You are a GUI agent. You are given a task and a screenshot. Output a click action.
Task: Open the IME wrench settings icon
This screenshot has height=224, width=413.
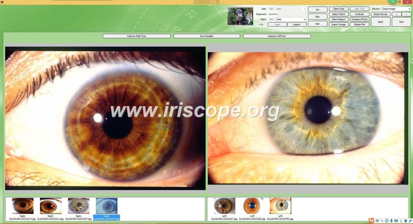(x=410, y=221)
